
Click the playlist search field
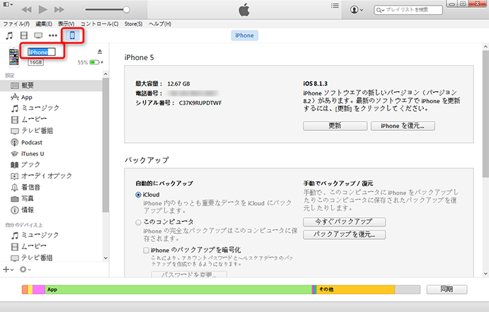(408, 10)
